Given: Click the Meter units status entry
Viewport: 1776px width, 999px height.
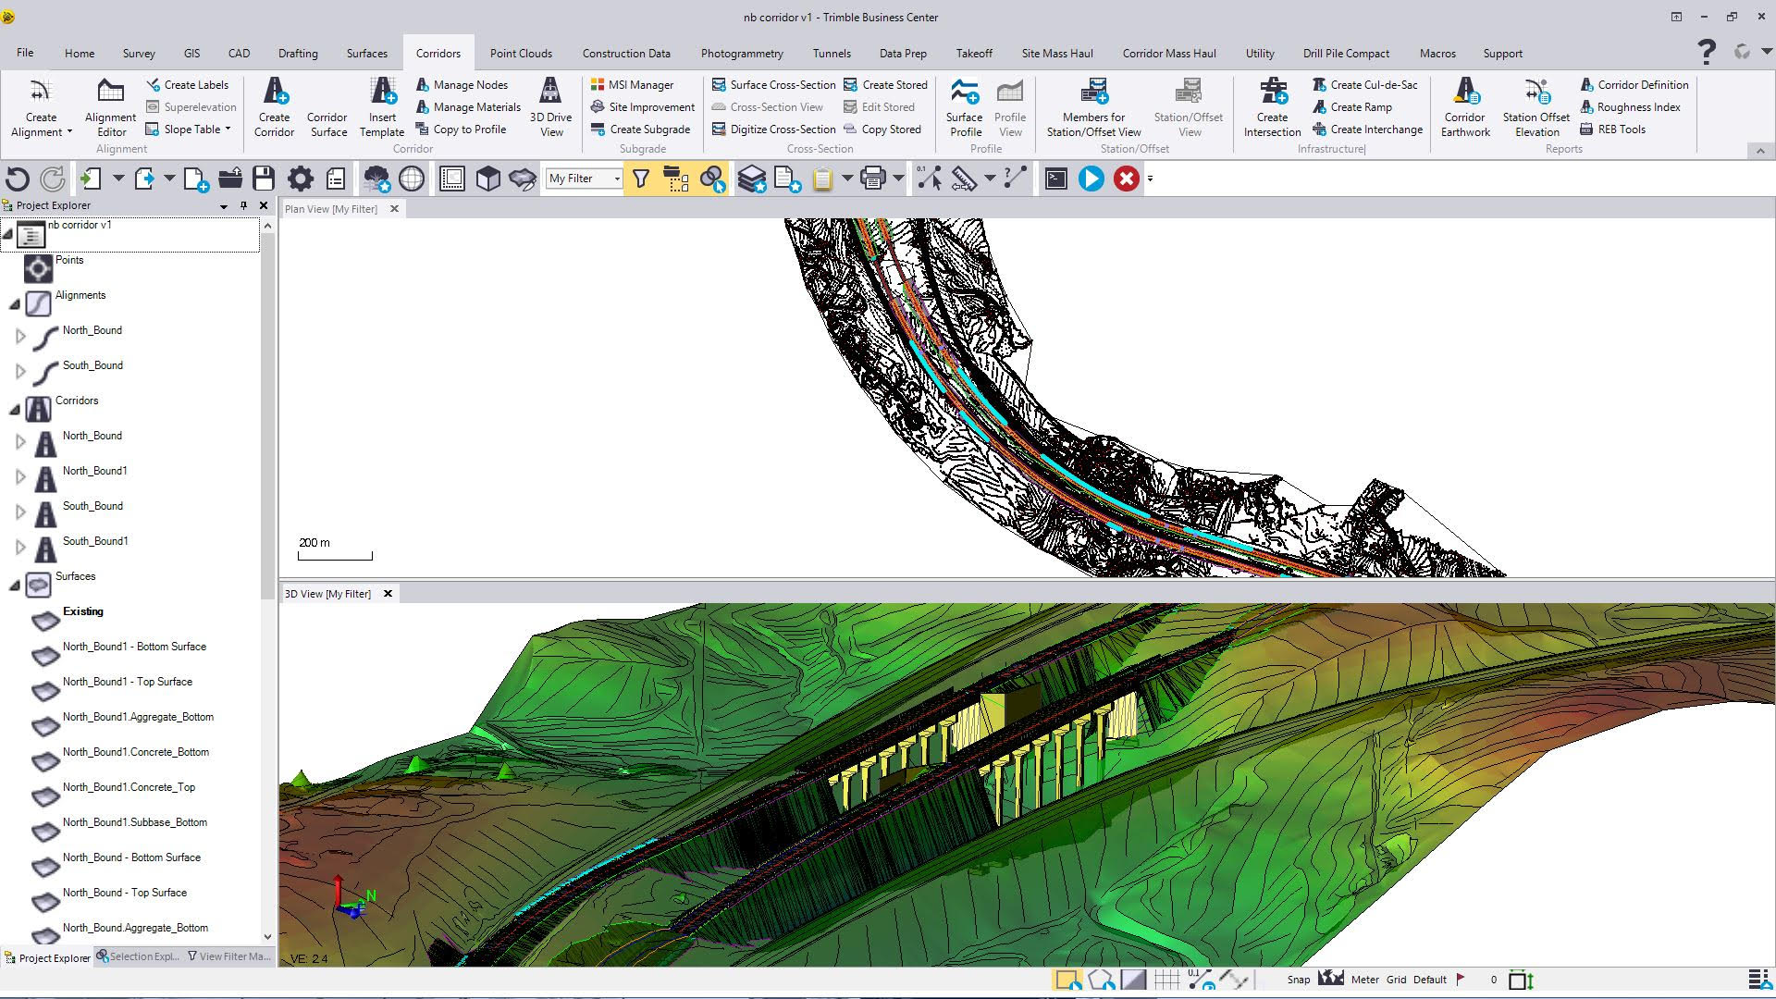Looking at the screenshot, I should pos(1364,980).
